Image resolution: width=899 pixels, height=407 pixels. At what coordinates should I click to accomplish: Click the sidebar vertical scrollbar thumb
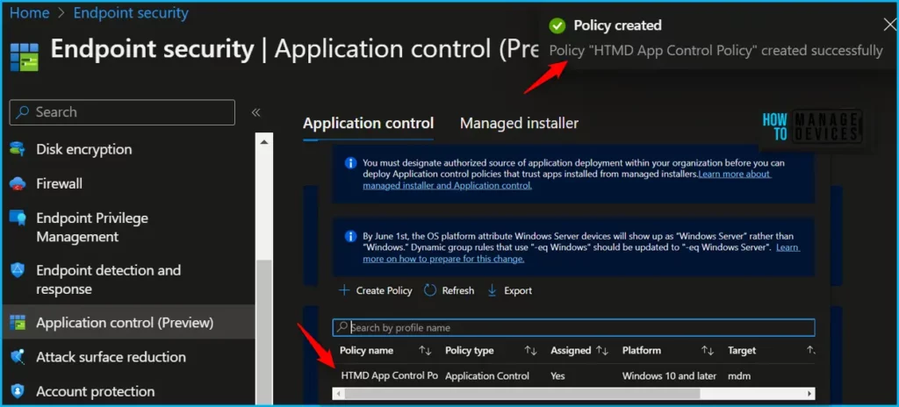[x=263, y=332]
